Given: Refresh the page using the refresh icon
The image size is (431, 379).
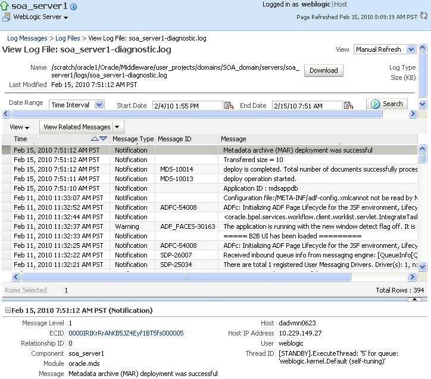Looking at the screenshot, I should click(424, 16).
